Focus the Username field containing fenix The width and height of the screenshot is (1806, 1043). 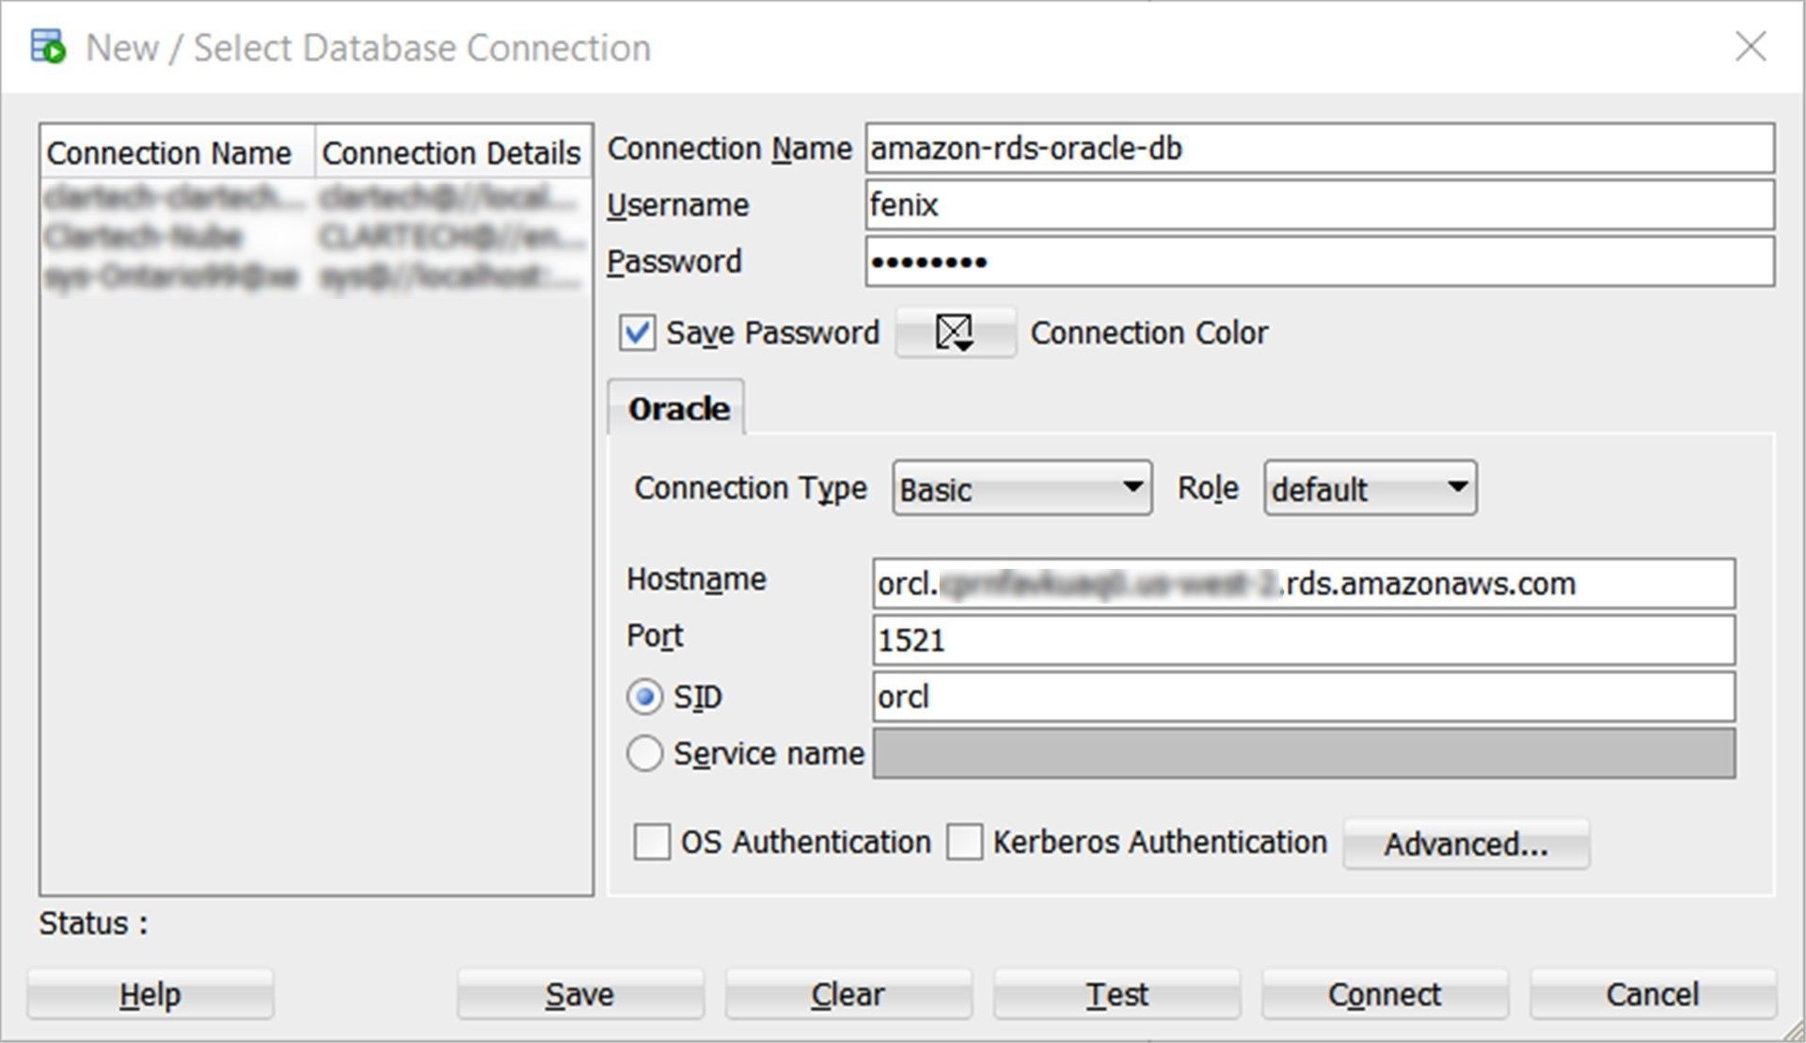[x=1320, y=205]
